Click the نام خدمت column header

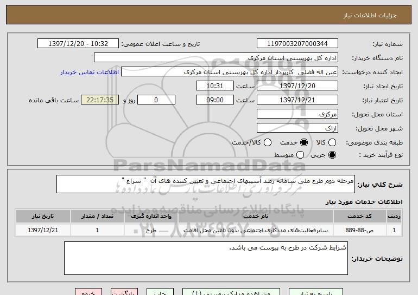tap(255, 217)
